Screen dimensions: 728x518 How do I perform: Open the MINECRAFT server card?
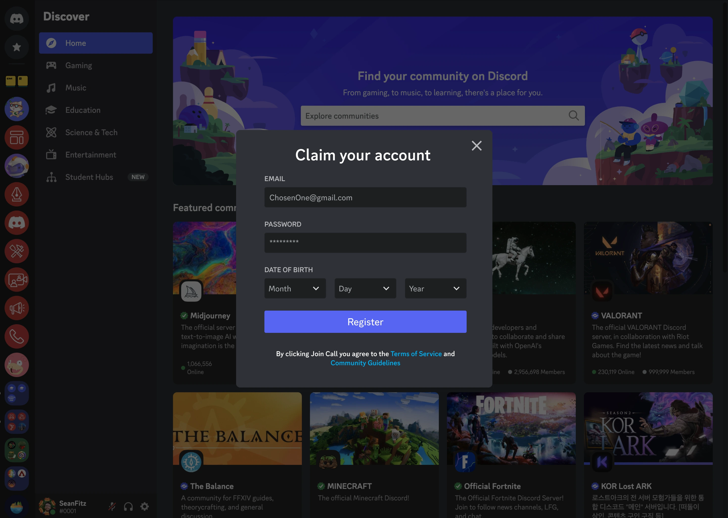(x=374, y=455)
